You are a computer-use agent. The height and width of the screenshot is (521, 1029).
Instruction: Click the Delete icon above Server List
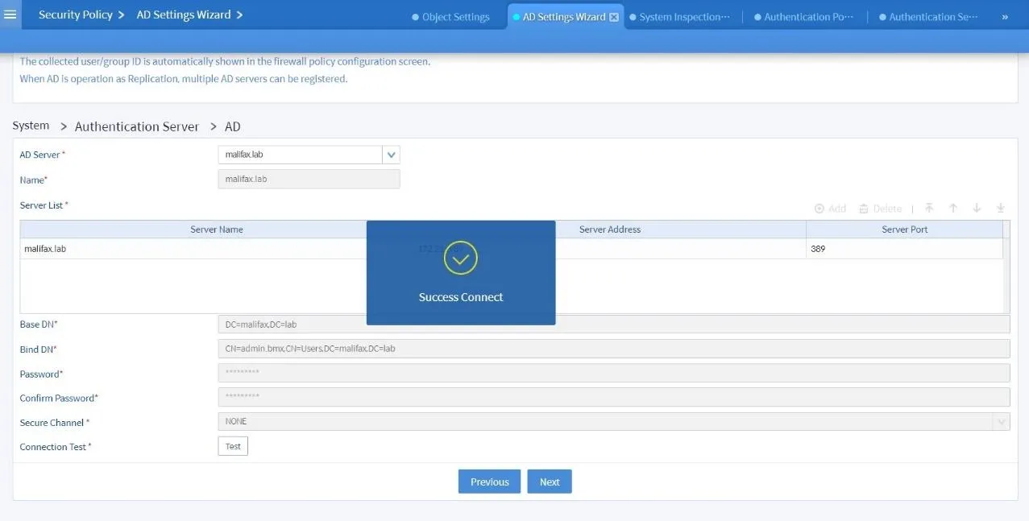(x=880, y=208)
